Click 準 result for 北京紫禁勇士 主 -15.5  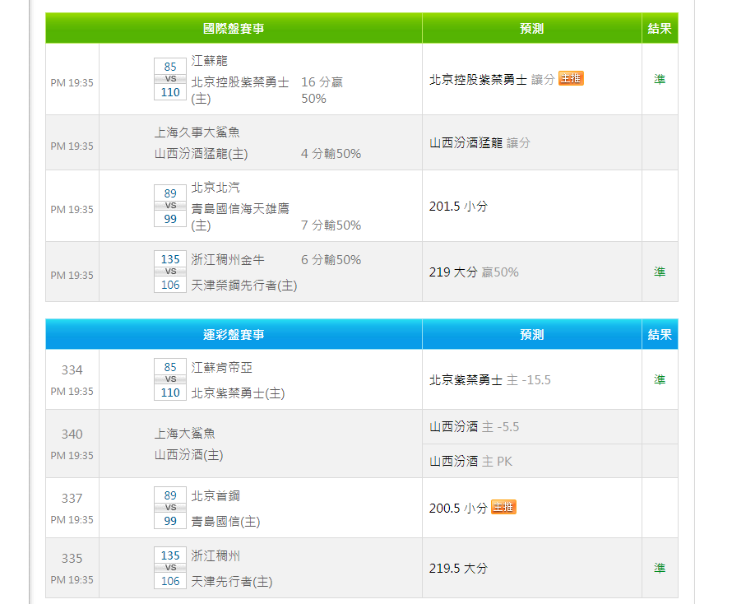[x=660, y=380]
